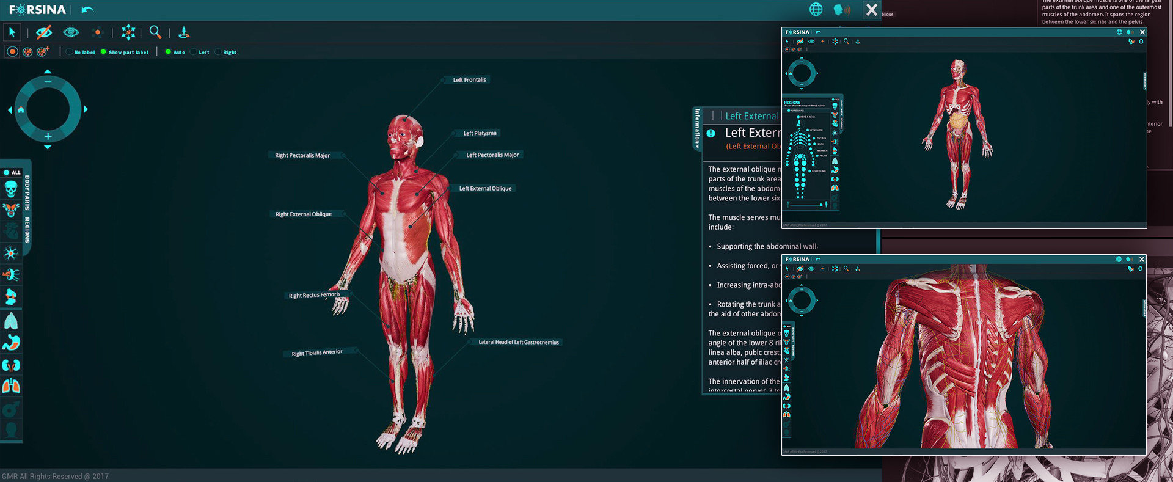Choose add-to-selection mode icon with plus
1173x482 pixels.
pyautogui.click(x=43, y=52)
